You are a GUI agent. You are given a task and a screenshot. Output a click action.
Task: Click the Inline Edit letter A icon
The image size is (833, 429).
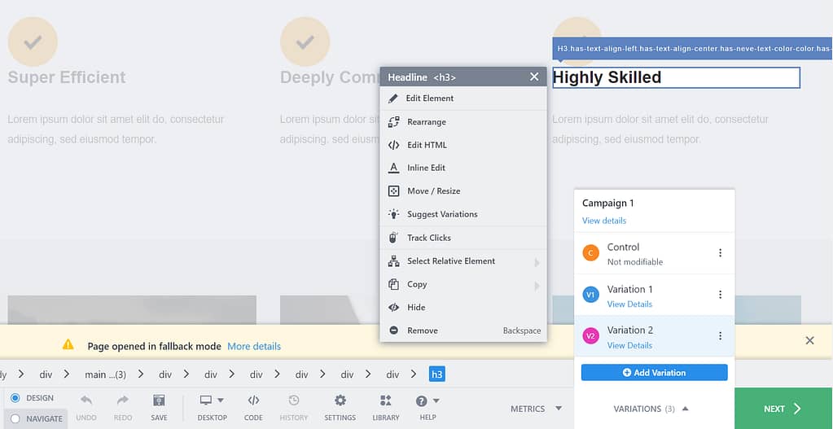[393, 168]
